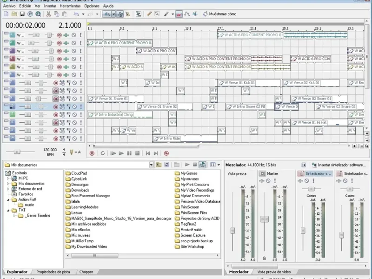Arm track 8 for recording
Screen dimensions: 372x279
tap(55, 90)
